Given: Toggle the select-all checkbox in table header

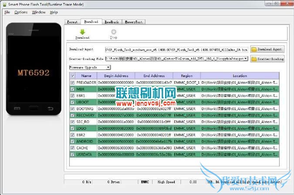Looking at the screenshot, I should click(x=73, y=76).
